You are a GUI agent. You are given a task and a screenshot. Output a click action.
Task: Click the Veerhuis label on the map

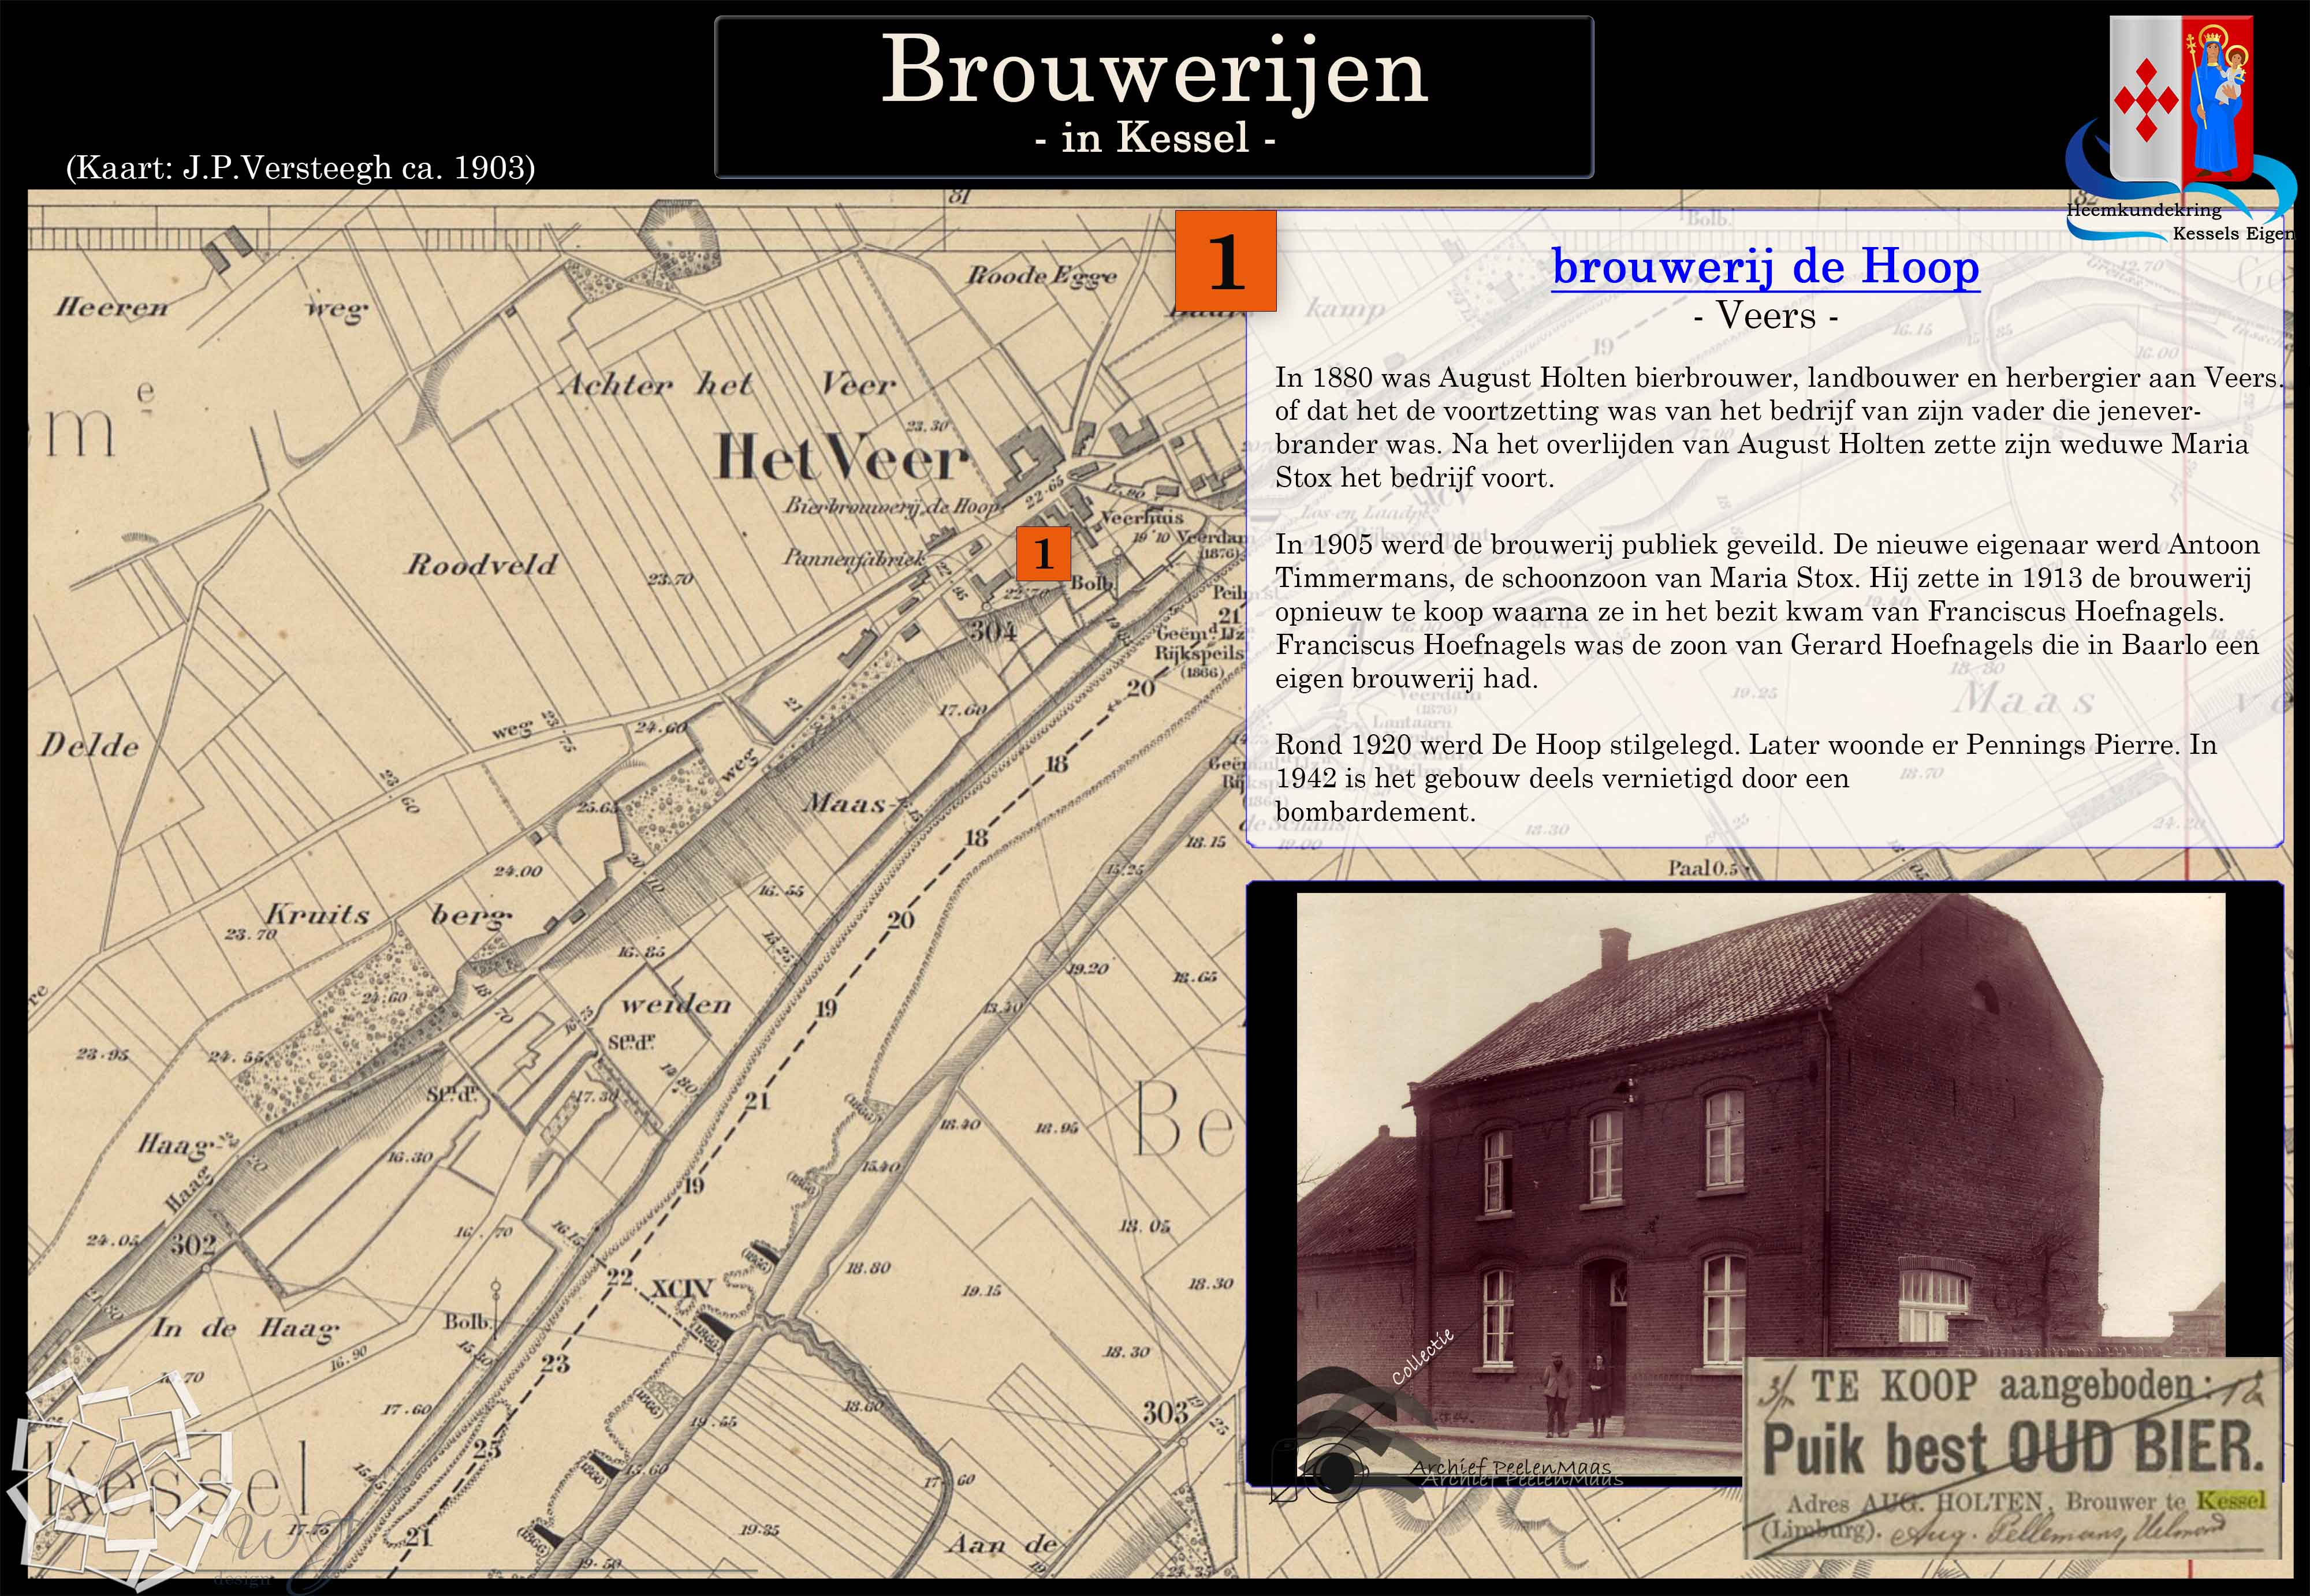[x=1142, y=518]
